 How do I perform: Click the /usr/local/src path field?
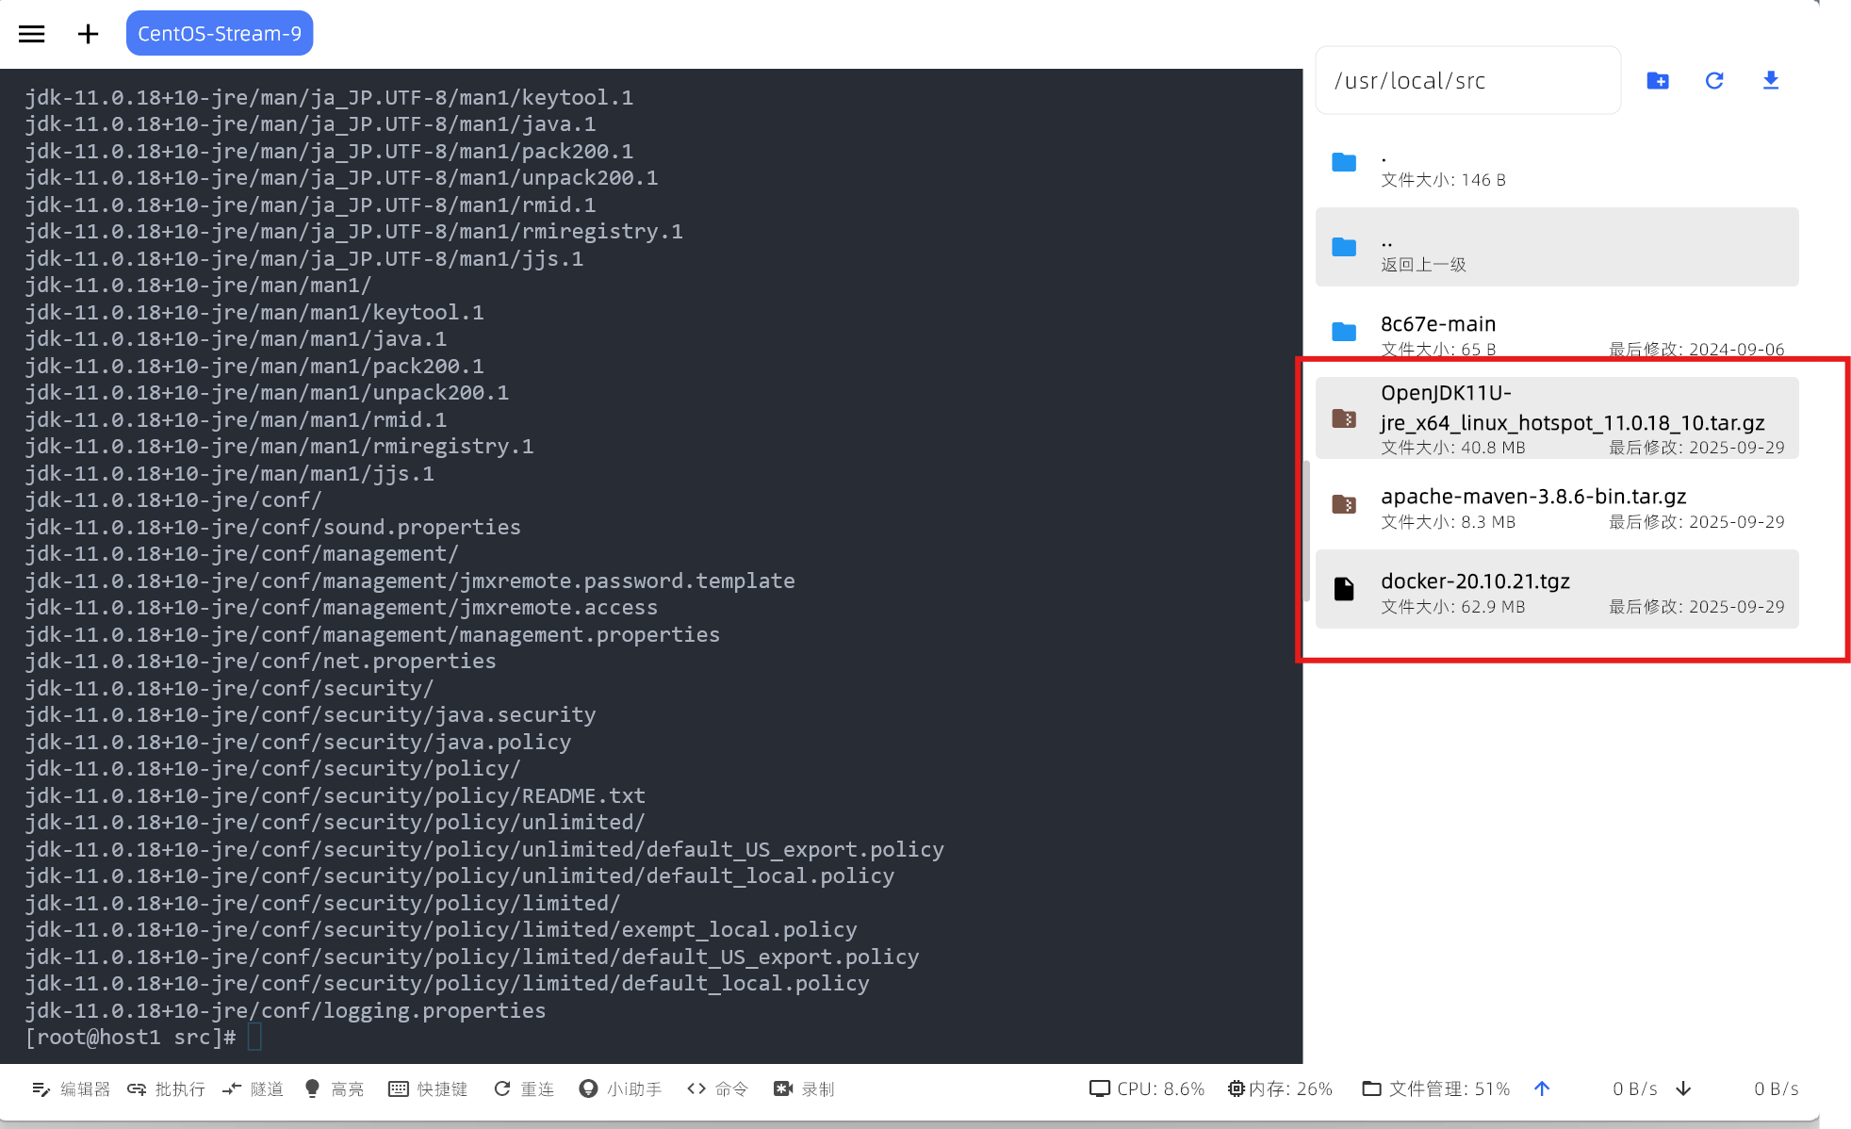1467,81
